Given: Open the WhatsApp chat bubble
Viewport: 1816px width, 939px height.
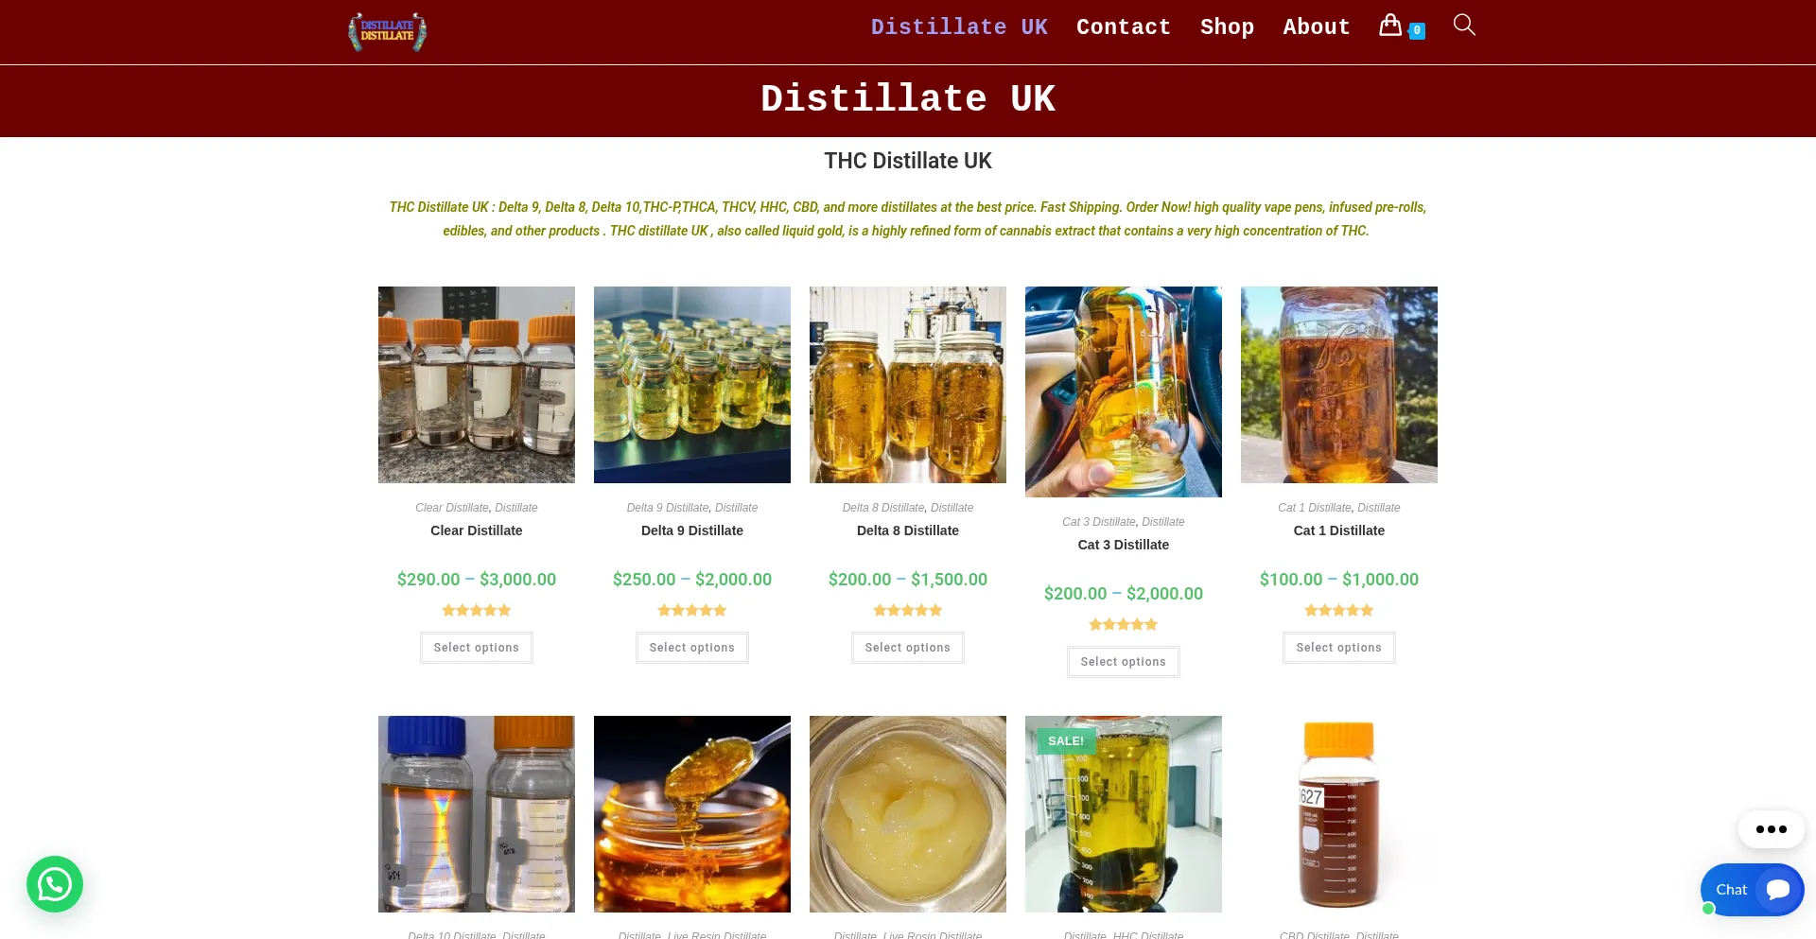Looking at the screenshot, I should (55, 884).
